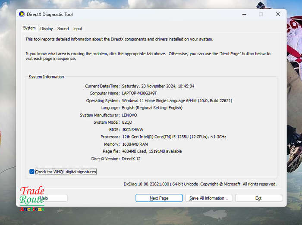Click the BIOS value JKCN34WW
Screen dimensions: 302x225
[x=133, y=130]
